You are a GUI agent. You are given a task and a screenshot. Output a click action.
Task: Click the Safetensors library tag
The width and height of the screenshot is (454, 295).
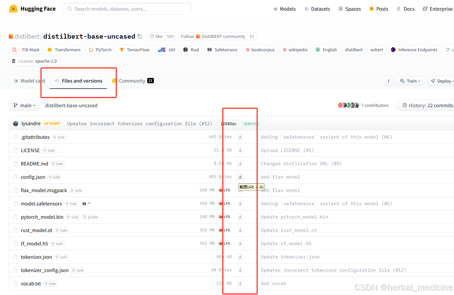[223, 50]
